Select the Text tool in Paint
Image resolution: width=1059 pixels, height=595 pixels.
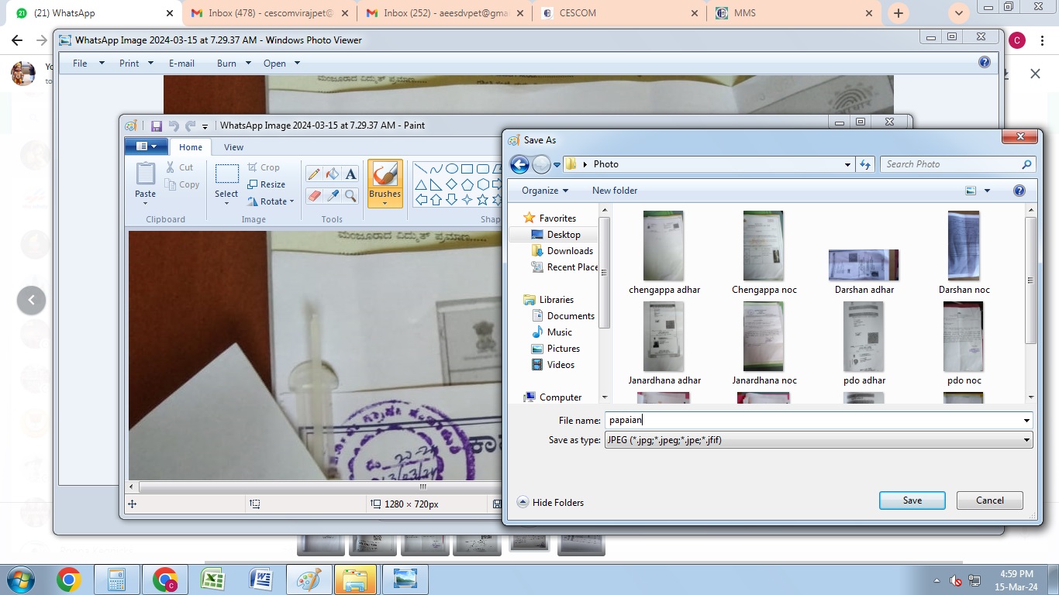pyautogui.click(x=350, y=174)
